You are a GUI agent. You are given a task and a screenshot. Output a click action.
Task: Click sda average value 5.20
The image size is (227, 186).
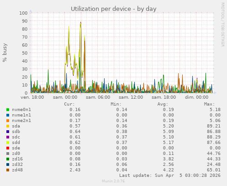[x=168, y=126]
